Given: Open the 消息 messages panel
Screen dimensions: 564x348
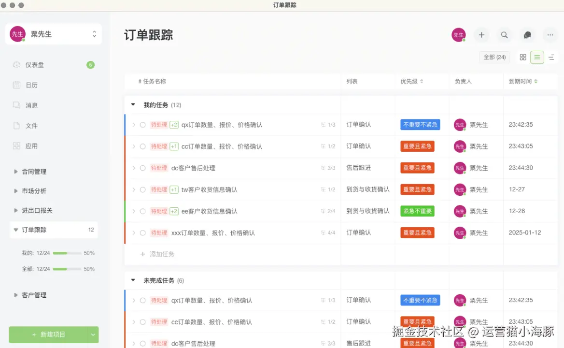Looking at the screenshot, I should (x=31, y=105).
